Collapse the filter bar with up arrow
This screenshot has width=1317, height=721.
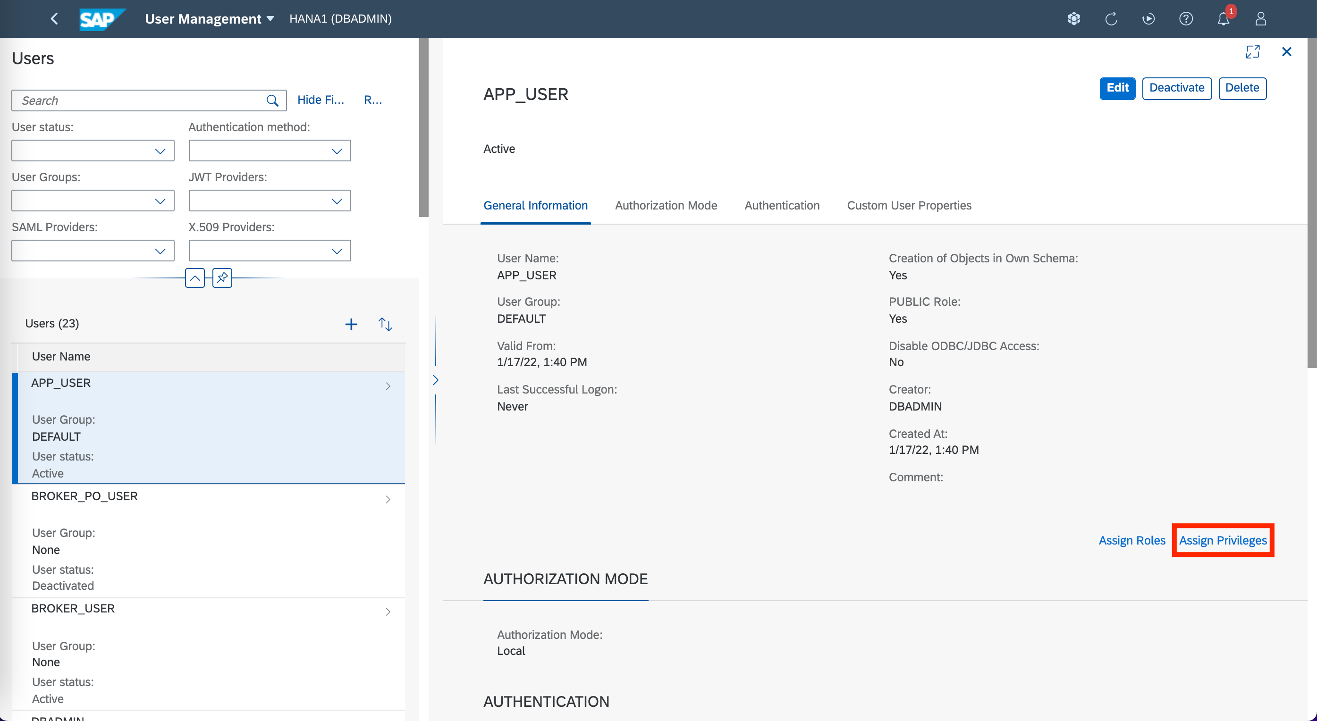[x=195, y=278]
